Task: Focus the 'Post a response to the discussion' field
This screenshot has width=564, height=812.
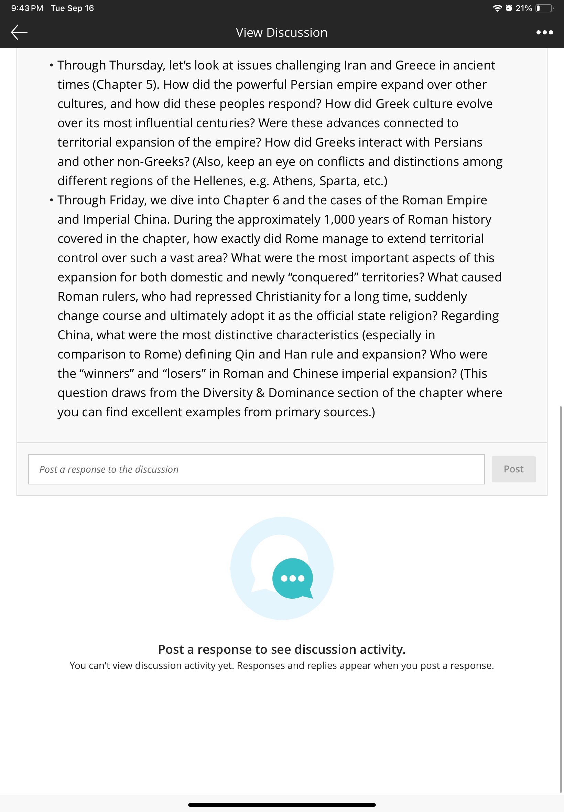Action: (256, 469)
